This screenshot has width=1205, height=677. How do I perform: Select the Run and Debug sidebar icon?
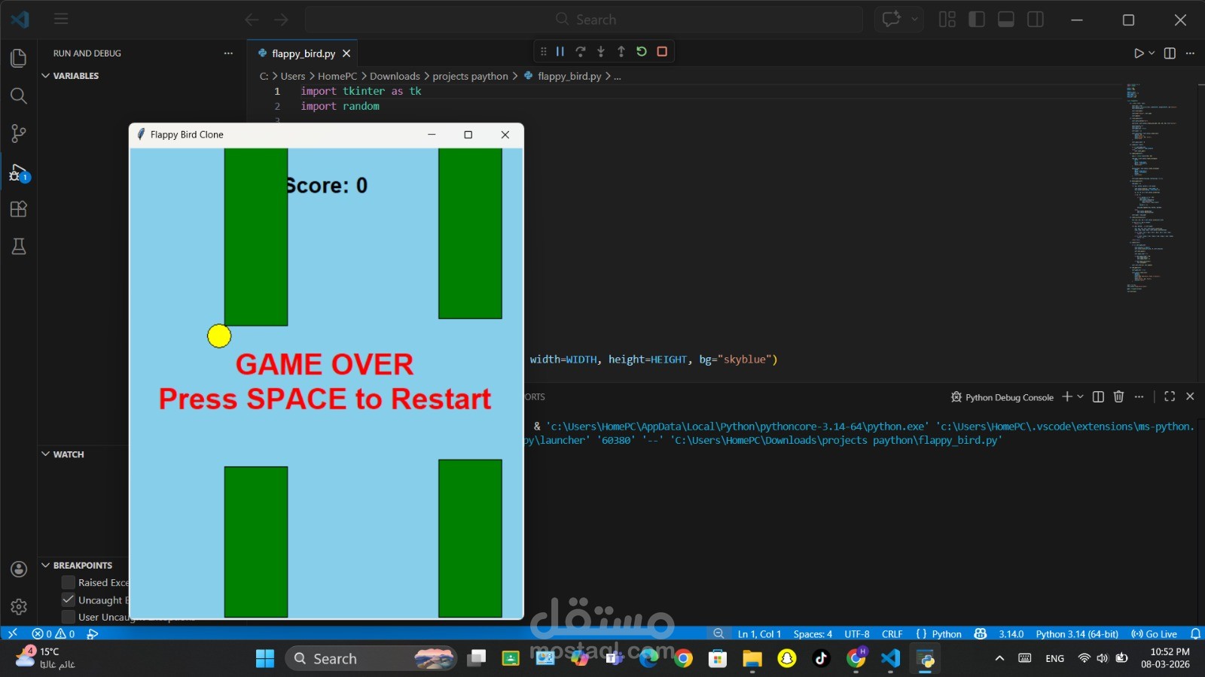point(18,172)
